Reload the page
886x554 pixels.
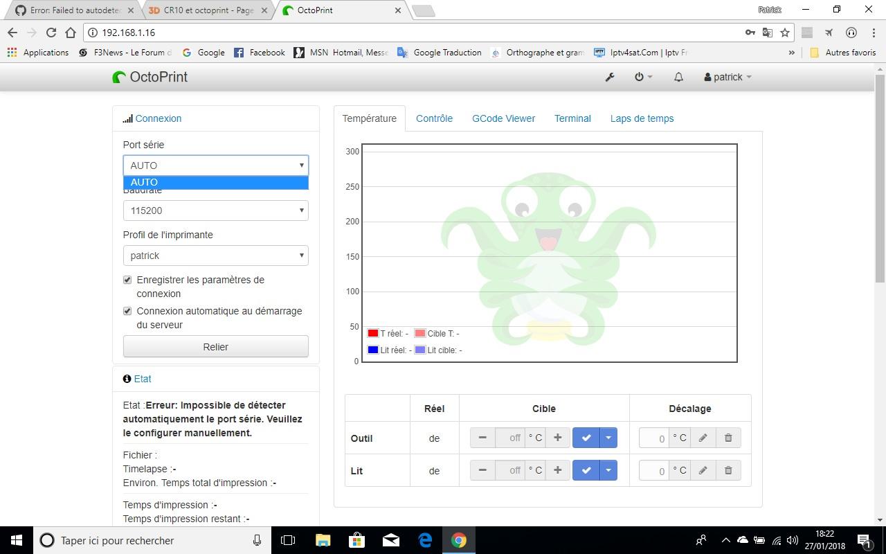click(x=51, y=33)
